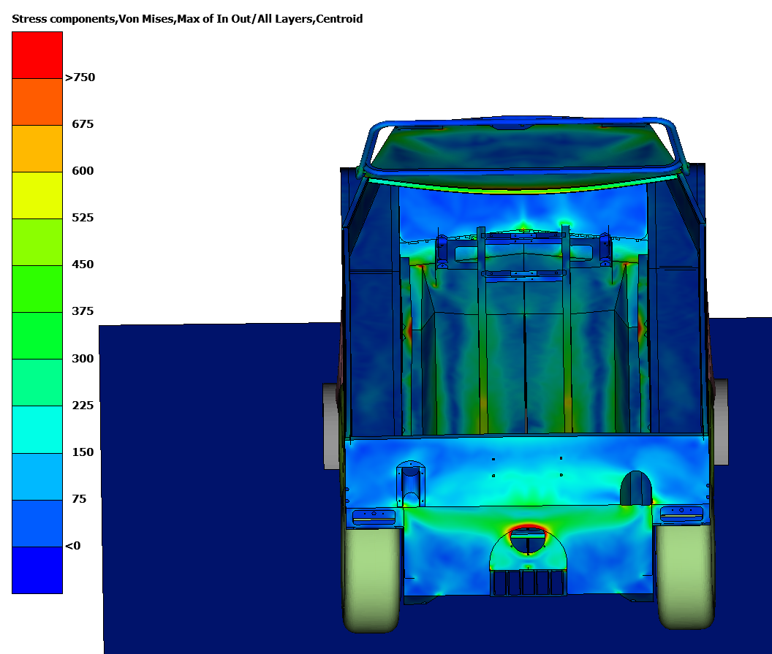Select the 600 legend value label

(83, 171)
